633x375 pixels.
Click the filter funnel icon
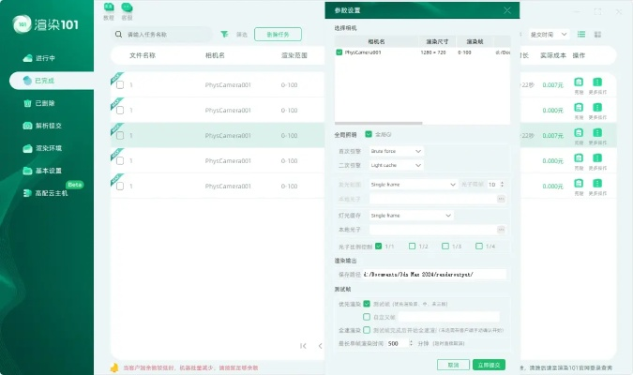coord(224,34)
